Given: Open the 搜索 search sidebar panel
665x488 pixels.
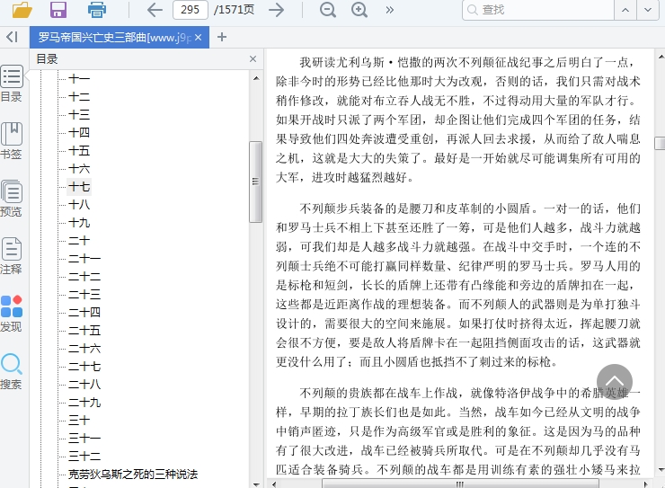Looking at the screenshot, I should [12, 371].
